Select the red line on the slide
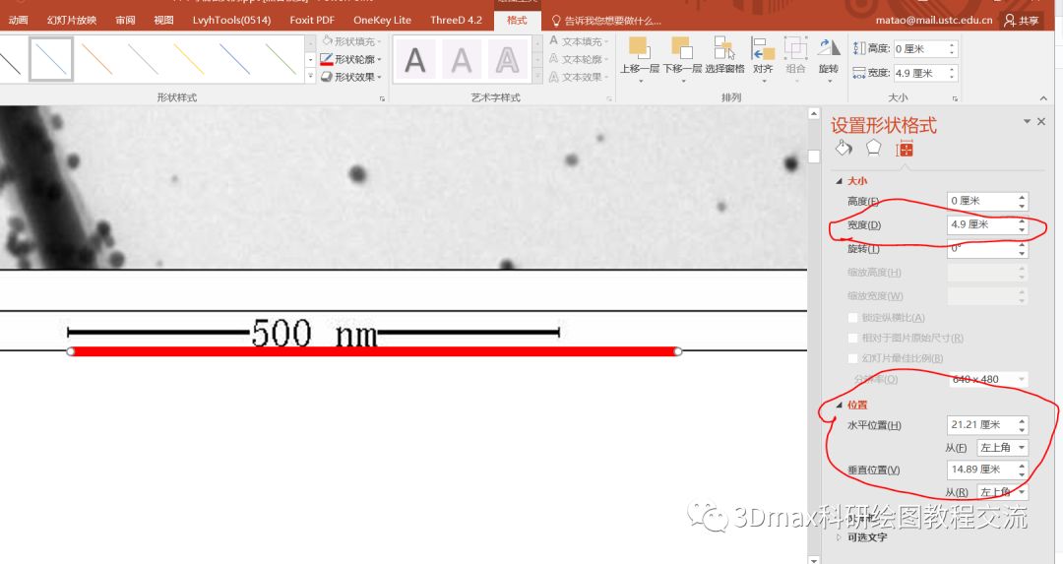Image resolution: width=1063 pixels, height=564 pixels. pyautogui.click(x=374, y=351)
